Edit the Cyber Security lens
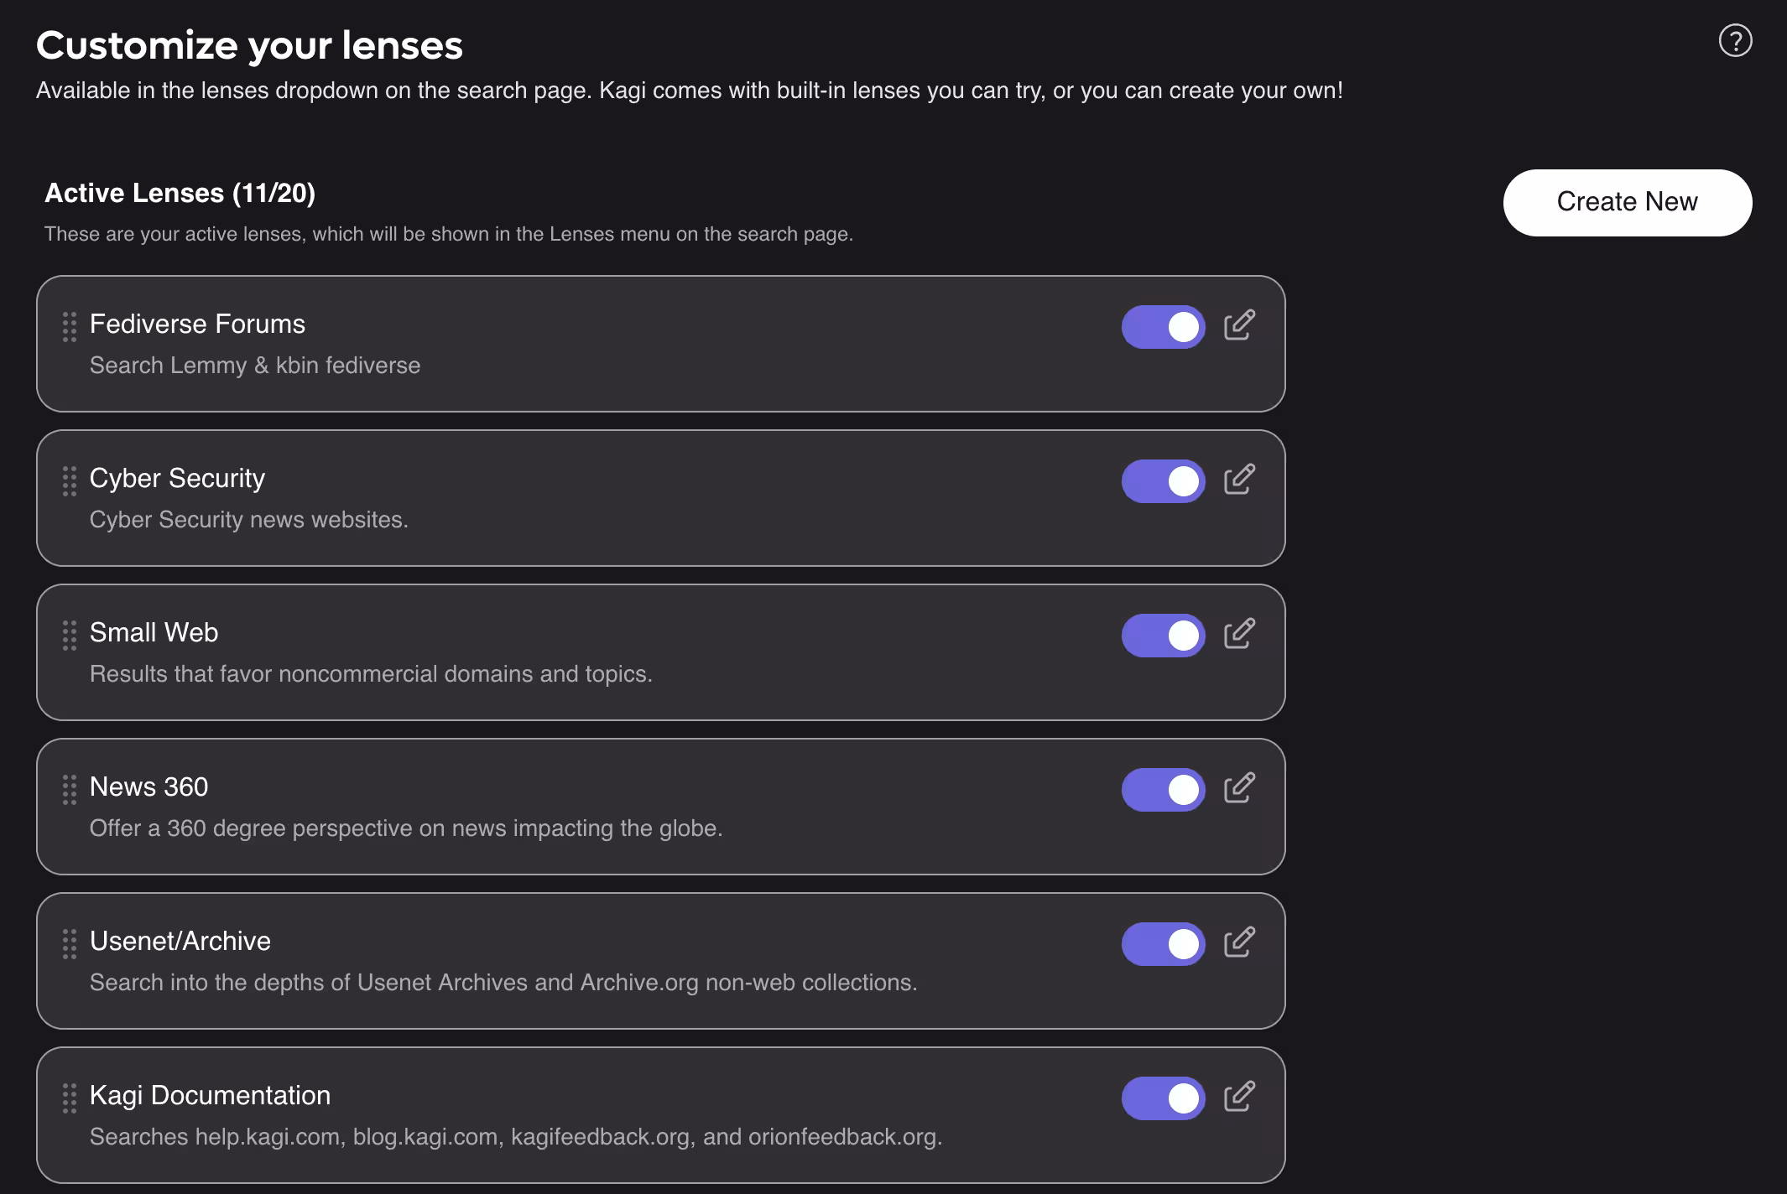Viewport: 1787px width, 1194px height. (1239, 480)
